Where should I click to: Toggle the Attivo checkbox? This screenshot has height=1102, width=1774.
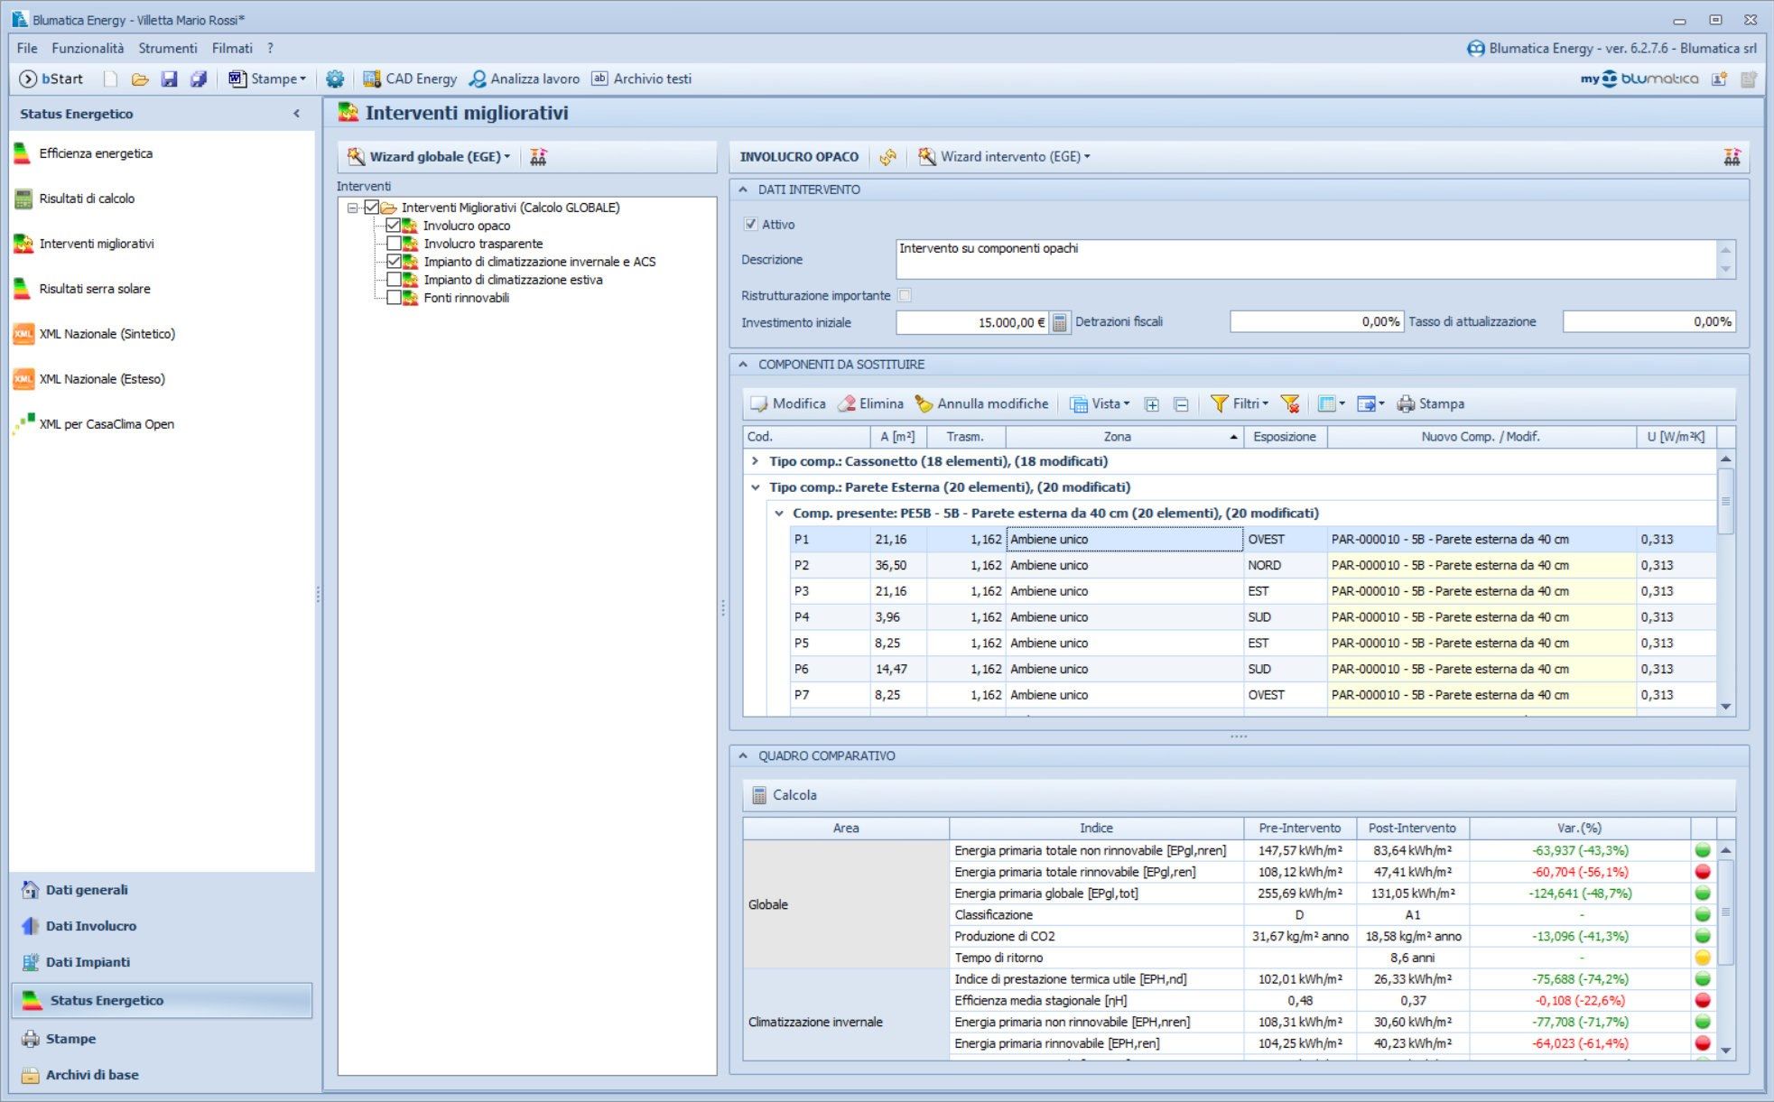750,225
